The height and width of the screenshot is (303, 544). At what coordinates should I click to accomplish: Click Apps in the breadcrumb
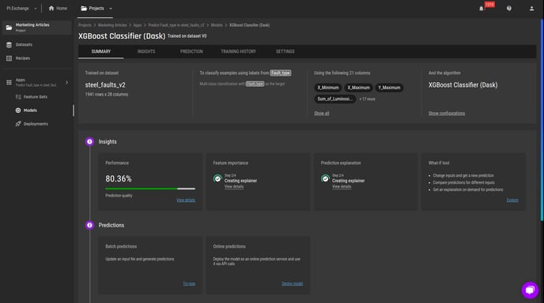tap(138, 25)
